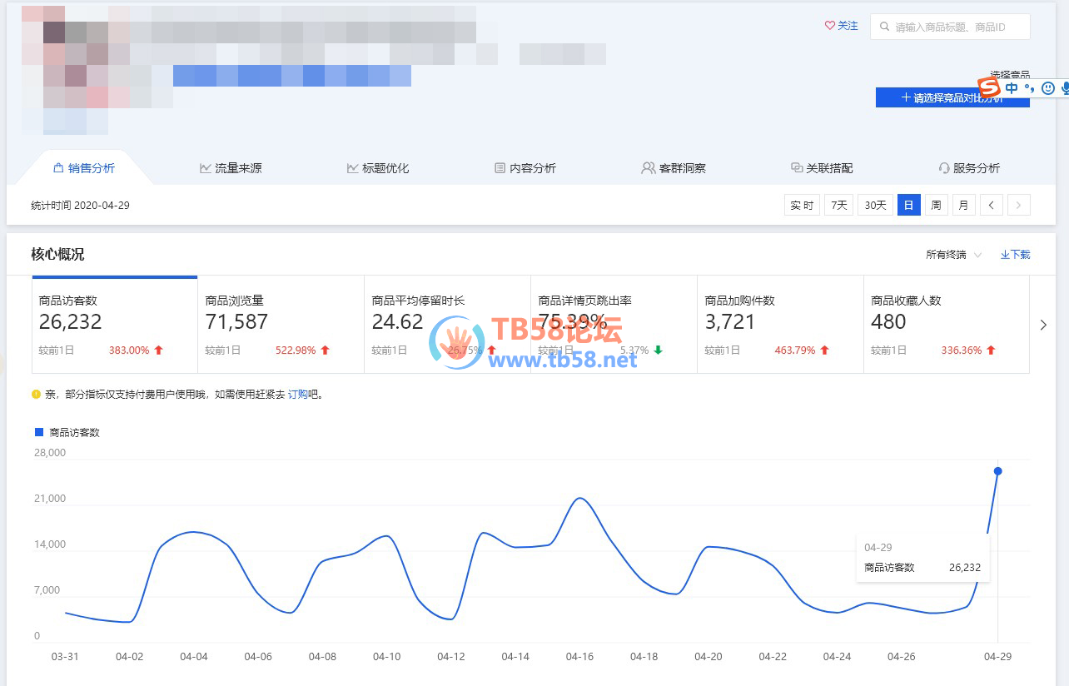Viewport: 1069px width, 686px height.
Task: Select the 商品加购件数 metric card
Action: pyautogui.click(x=780, y=325)
